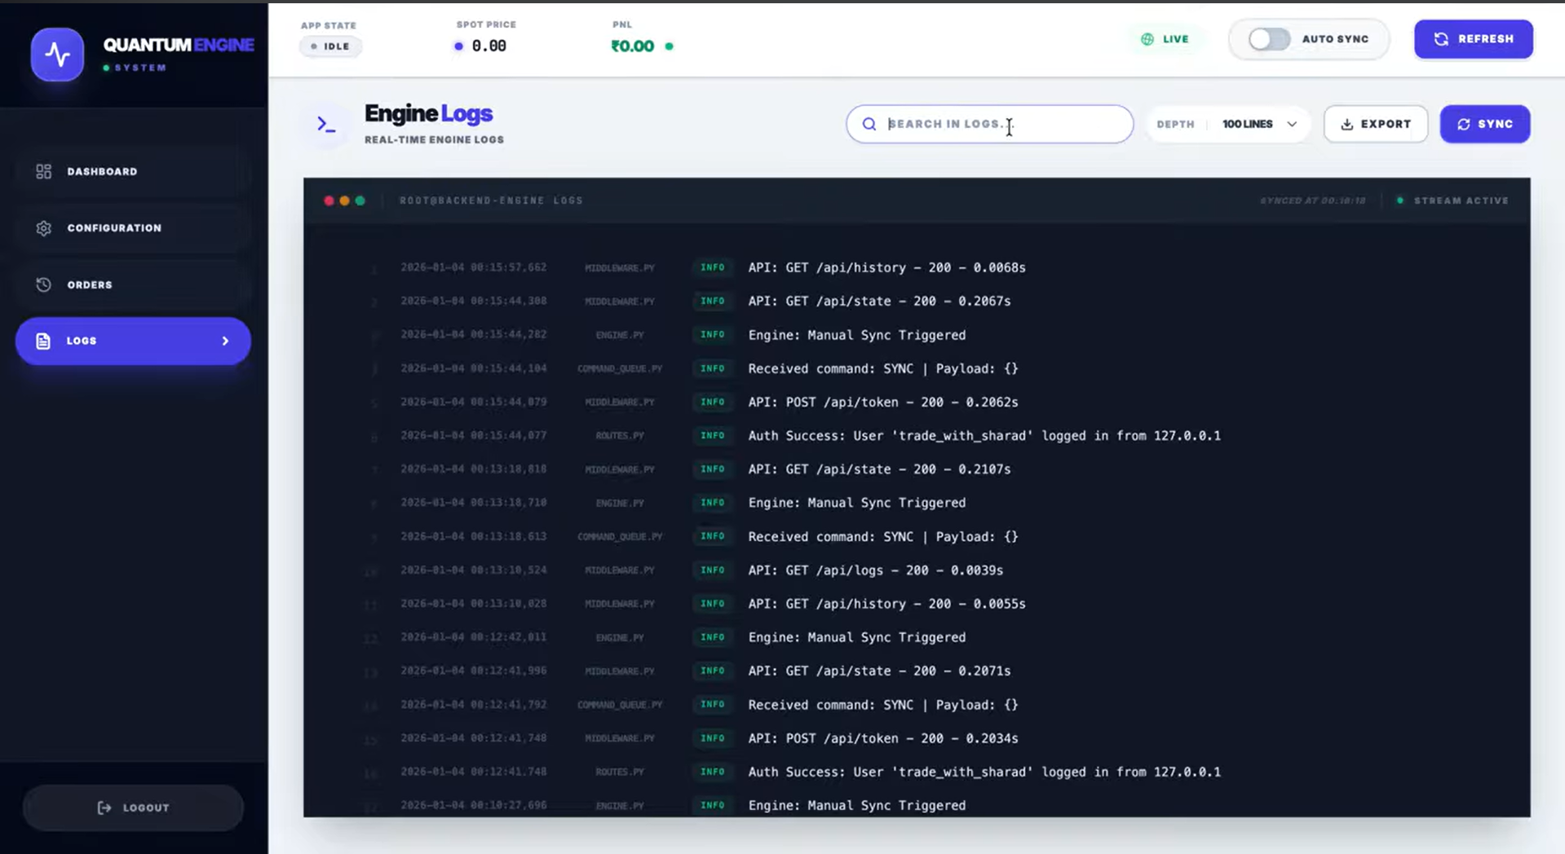Click the Quantum Engine logo icon
This screenshot has height=854, width=1565.
click(57, 54)
